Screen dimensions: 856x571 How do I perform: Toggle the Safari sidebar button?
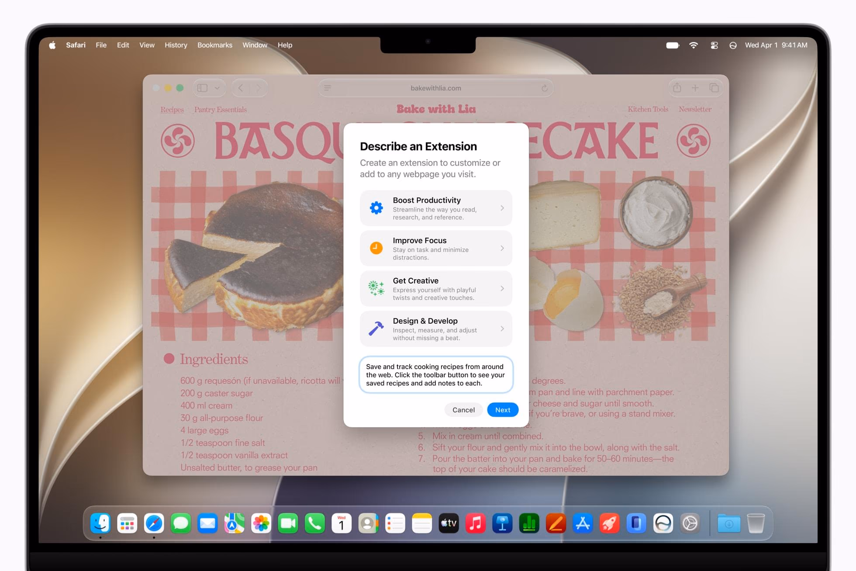tap(202, 88)
